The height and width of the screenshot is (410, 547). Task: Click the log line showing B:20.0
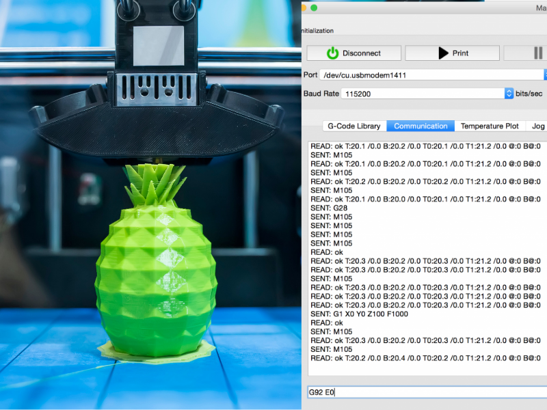pyautogui.click(x=425, y=199)
